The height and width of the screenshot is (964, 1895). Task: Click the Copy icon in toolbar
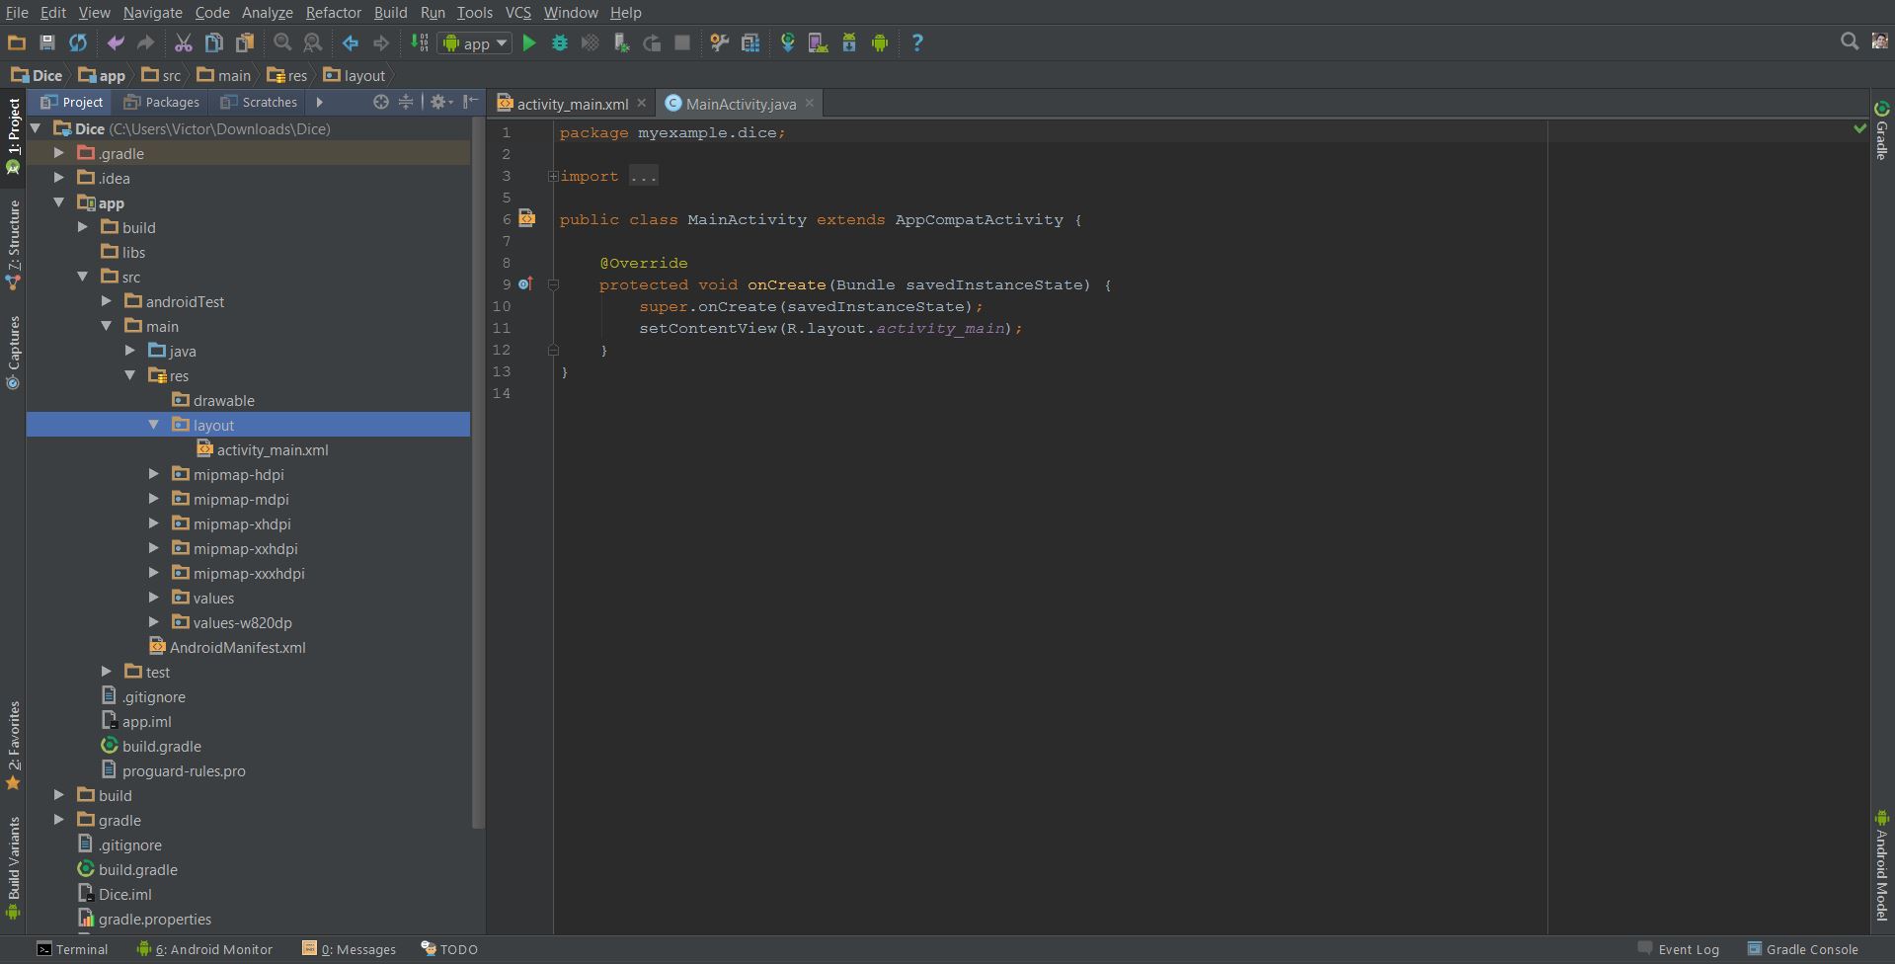[213, 42]
